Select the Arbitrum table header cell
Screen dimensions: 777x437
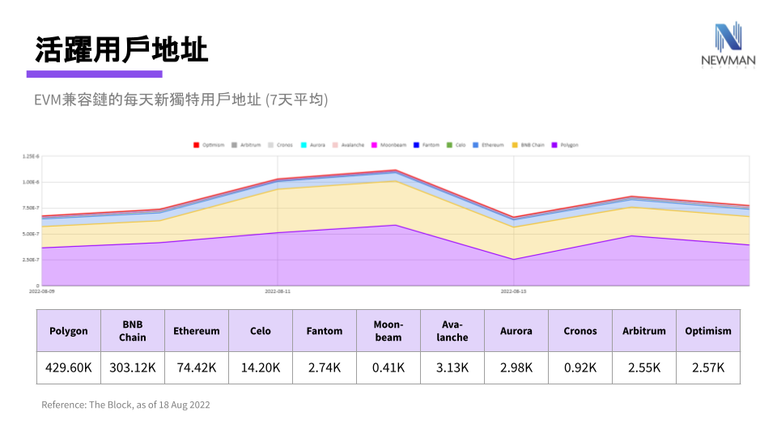pos(643,331)
